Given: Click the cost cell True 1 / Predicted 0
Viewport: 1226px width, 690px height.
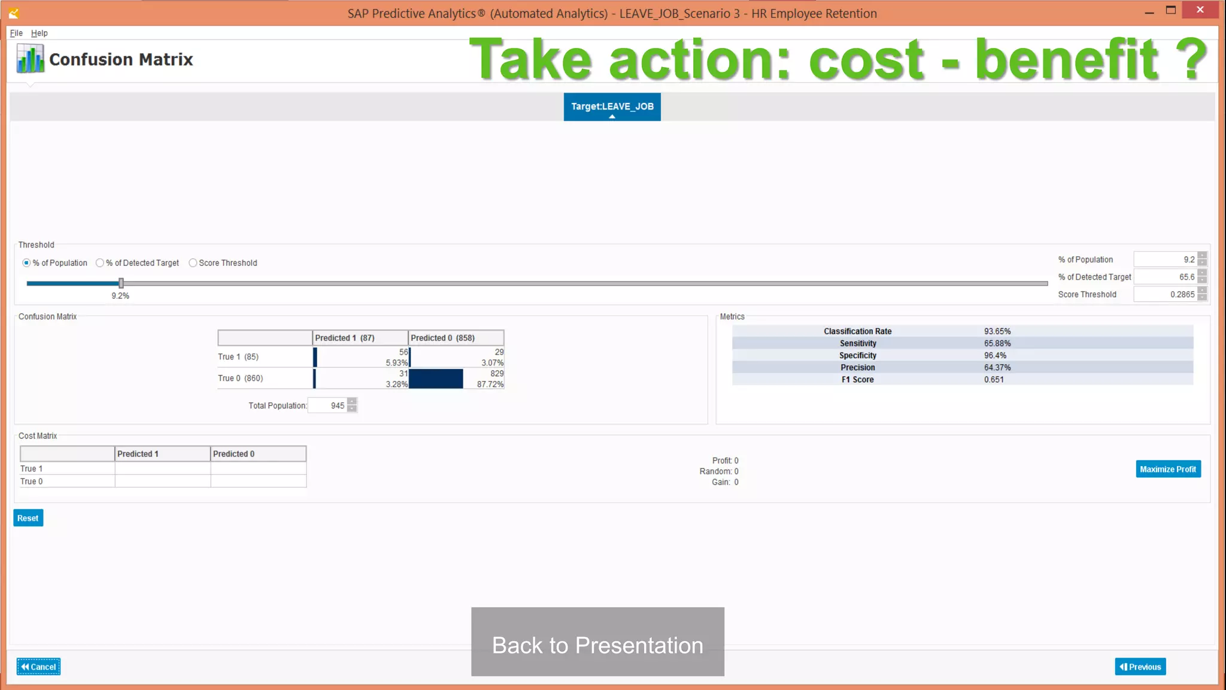Looking at the screenshot, I should click(x=258, y=468).
